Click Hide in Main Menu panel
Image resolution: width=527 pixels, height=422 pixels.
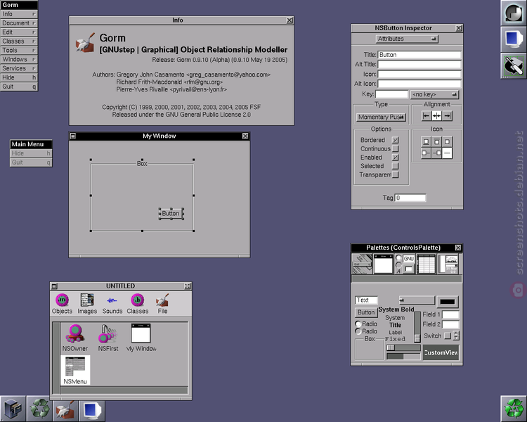pos(31,153)
